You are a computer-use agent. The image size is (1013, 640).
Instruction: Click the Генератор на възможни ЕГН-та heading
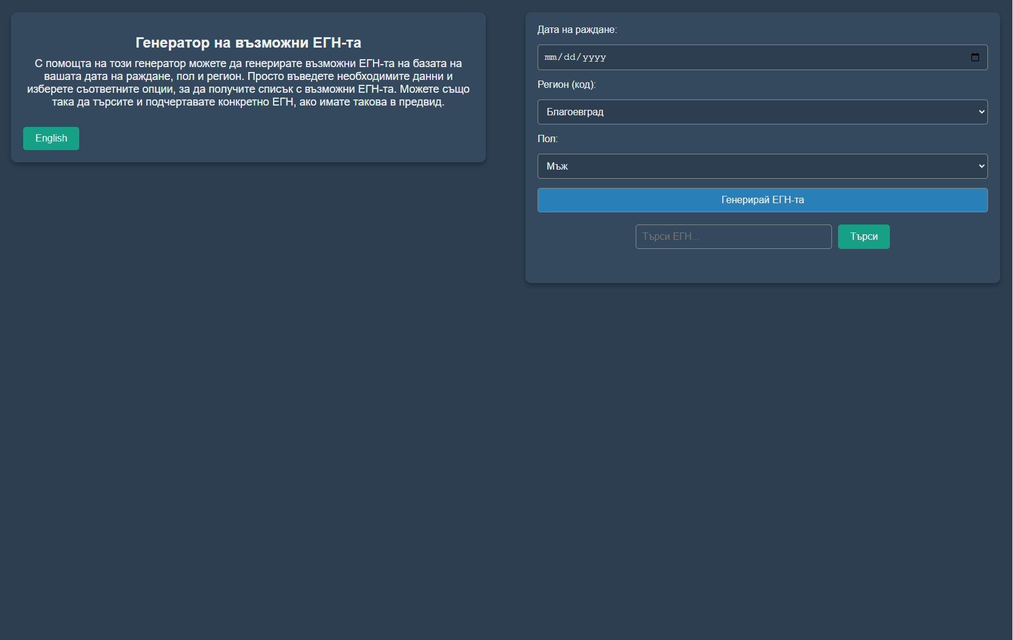point(248,43)
